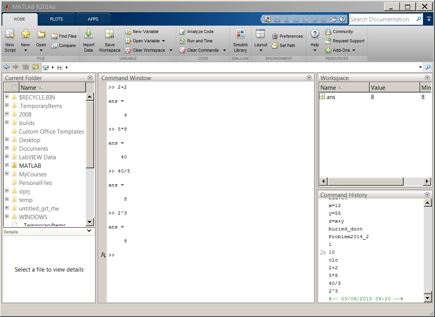Image resolution: width=435 pixels, height=317 pixels.
Task: Open the Help menu
Action: point(315,40)
